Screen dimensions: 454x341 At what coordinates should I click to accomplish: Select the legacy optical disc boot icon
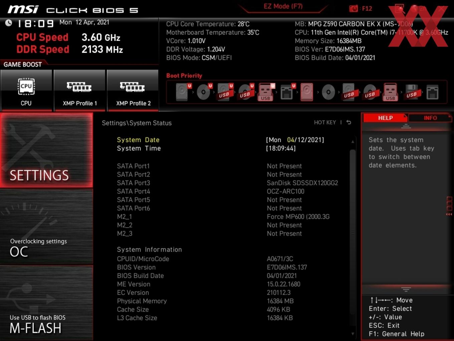328,92
